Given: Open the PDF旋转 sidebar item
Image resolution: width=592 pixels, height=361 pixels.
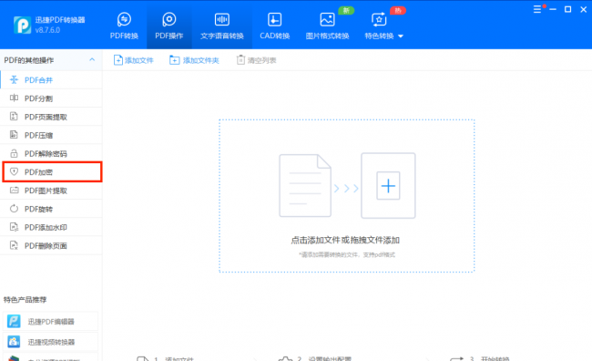Looking at the screenshot, I should [51, 209].
